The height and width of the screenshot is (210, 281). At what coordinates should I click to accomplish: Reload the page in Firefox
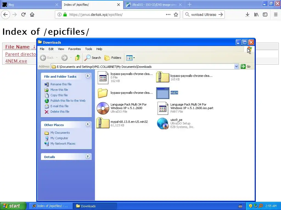tap(23, 15)
